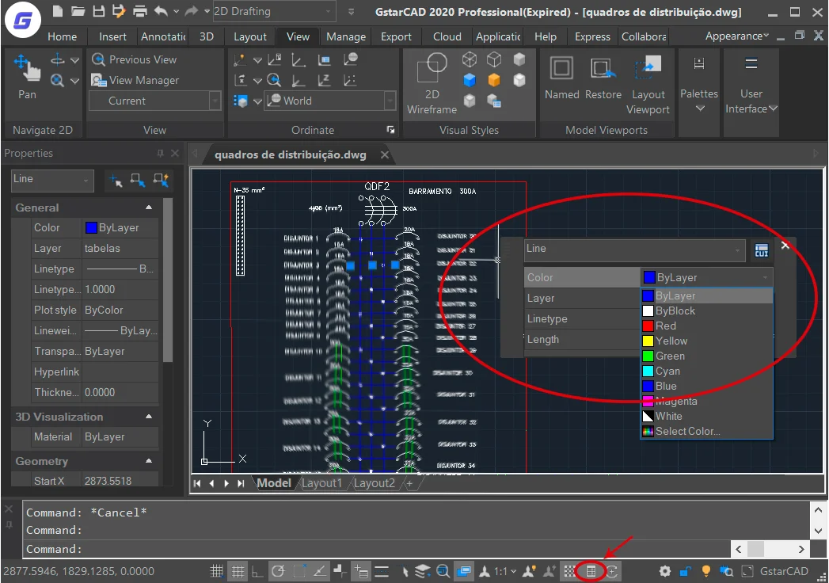Switch to the Annotation ribbon tab

(163, 36)
